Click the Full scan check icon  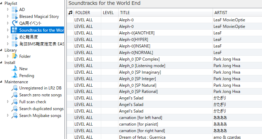15,102
